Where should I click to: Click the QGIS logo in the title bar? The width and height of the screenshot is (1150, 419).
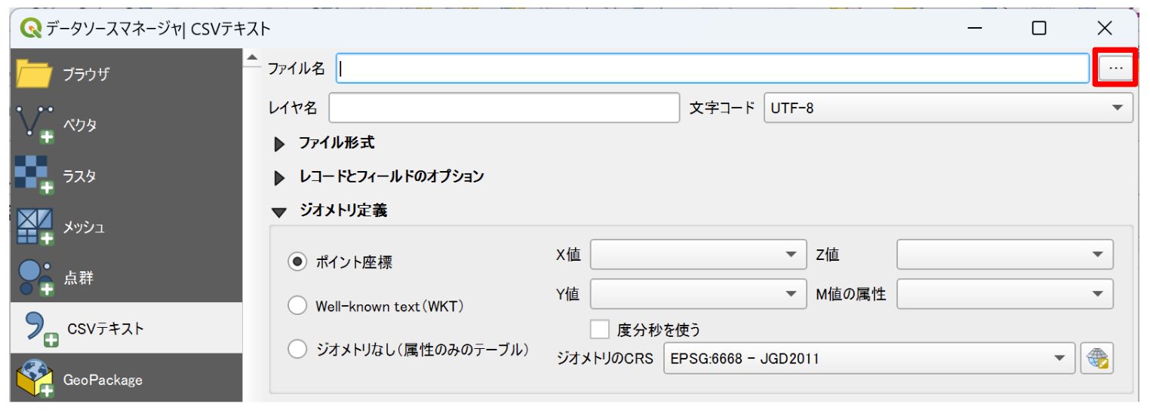tap(30, 29)
